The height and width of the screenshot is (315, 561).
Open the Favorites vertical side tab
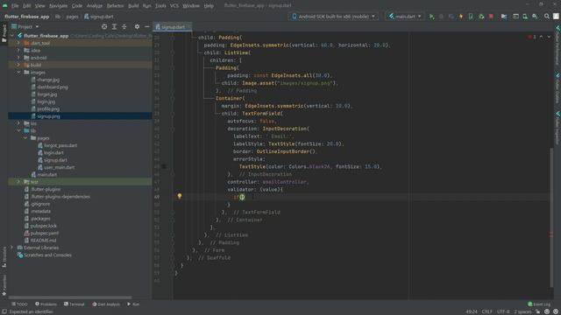coord(4,285)
